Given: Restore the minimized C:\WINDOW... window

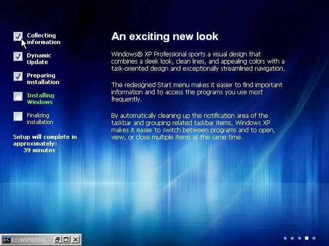Looking at the screenshot, I should (57, 240).
